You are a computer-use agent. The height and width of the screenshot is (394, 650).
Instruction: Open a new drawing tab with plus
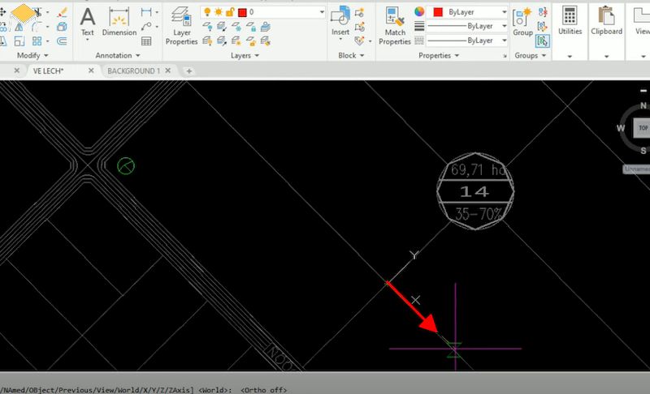(188, 71)
